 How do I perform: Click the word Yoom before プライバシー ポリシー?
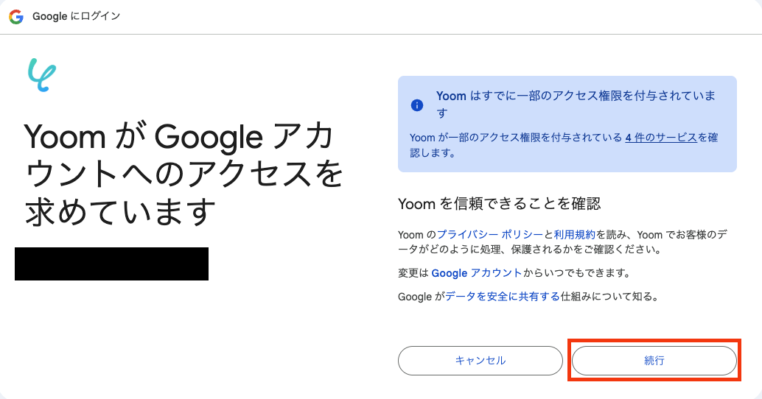point(410,235)
